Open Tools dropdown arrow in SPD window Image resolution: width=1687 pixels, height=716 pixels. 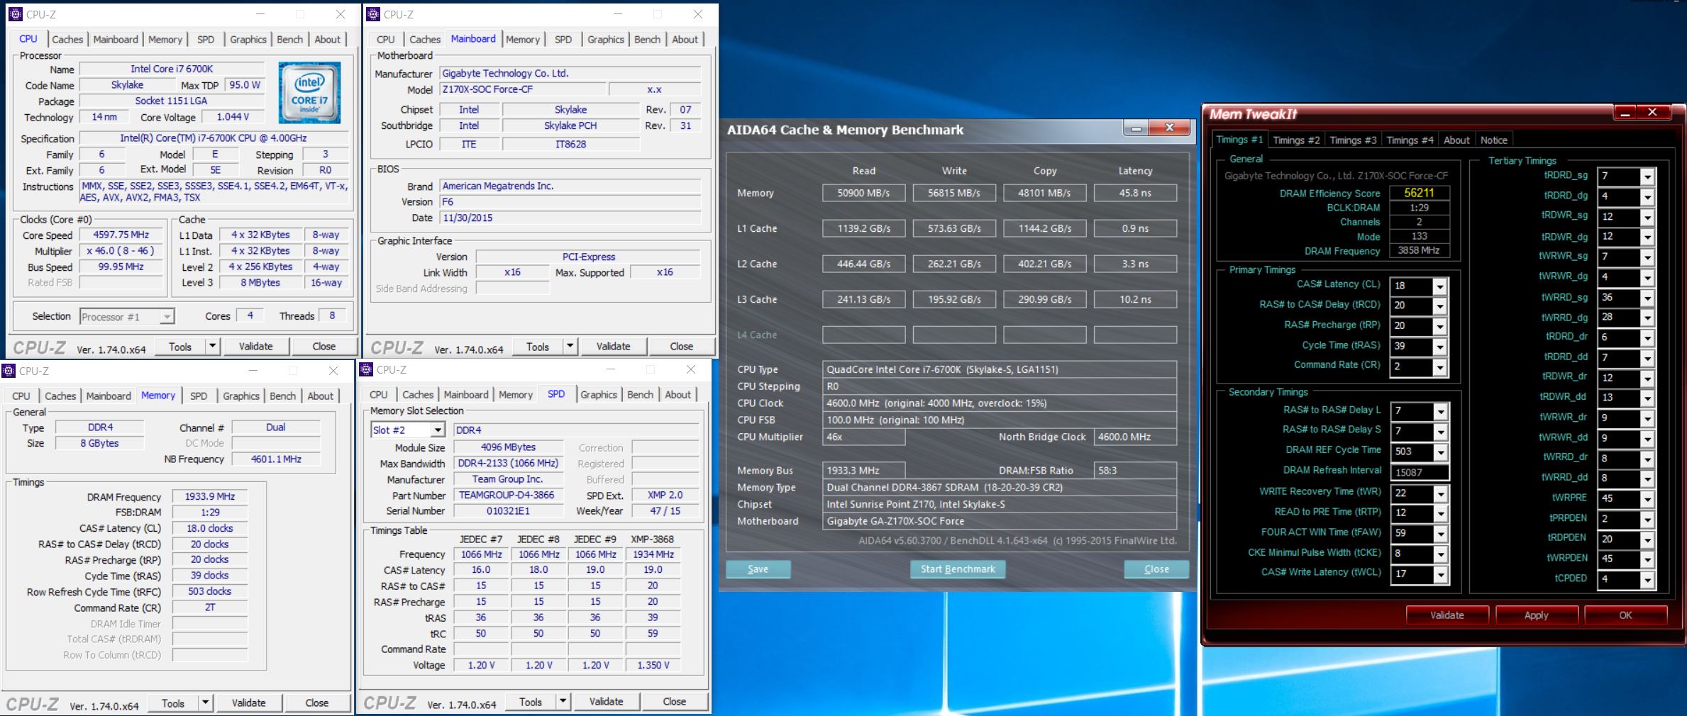click(x=563, y=701)
